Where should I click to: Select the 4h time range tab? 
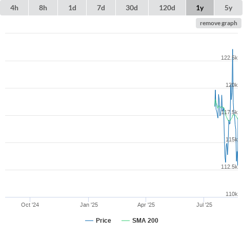tap(14, 8)
